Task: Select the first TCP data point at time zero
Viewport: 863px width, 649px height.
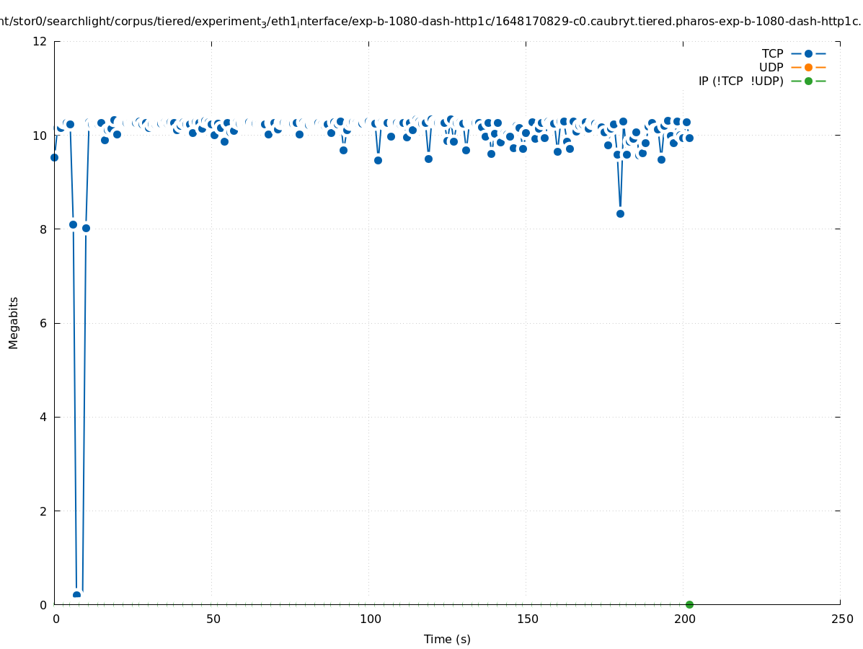Action: click(54, 157)
